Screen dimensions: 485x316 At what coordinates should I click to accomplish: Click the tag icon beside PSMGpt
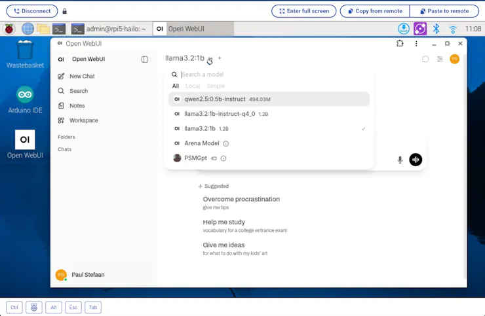click(x=214, y=158)
